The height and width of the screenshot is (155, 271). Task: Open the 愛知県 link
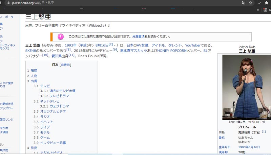[57, 56]
